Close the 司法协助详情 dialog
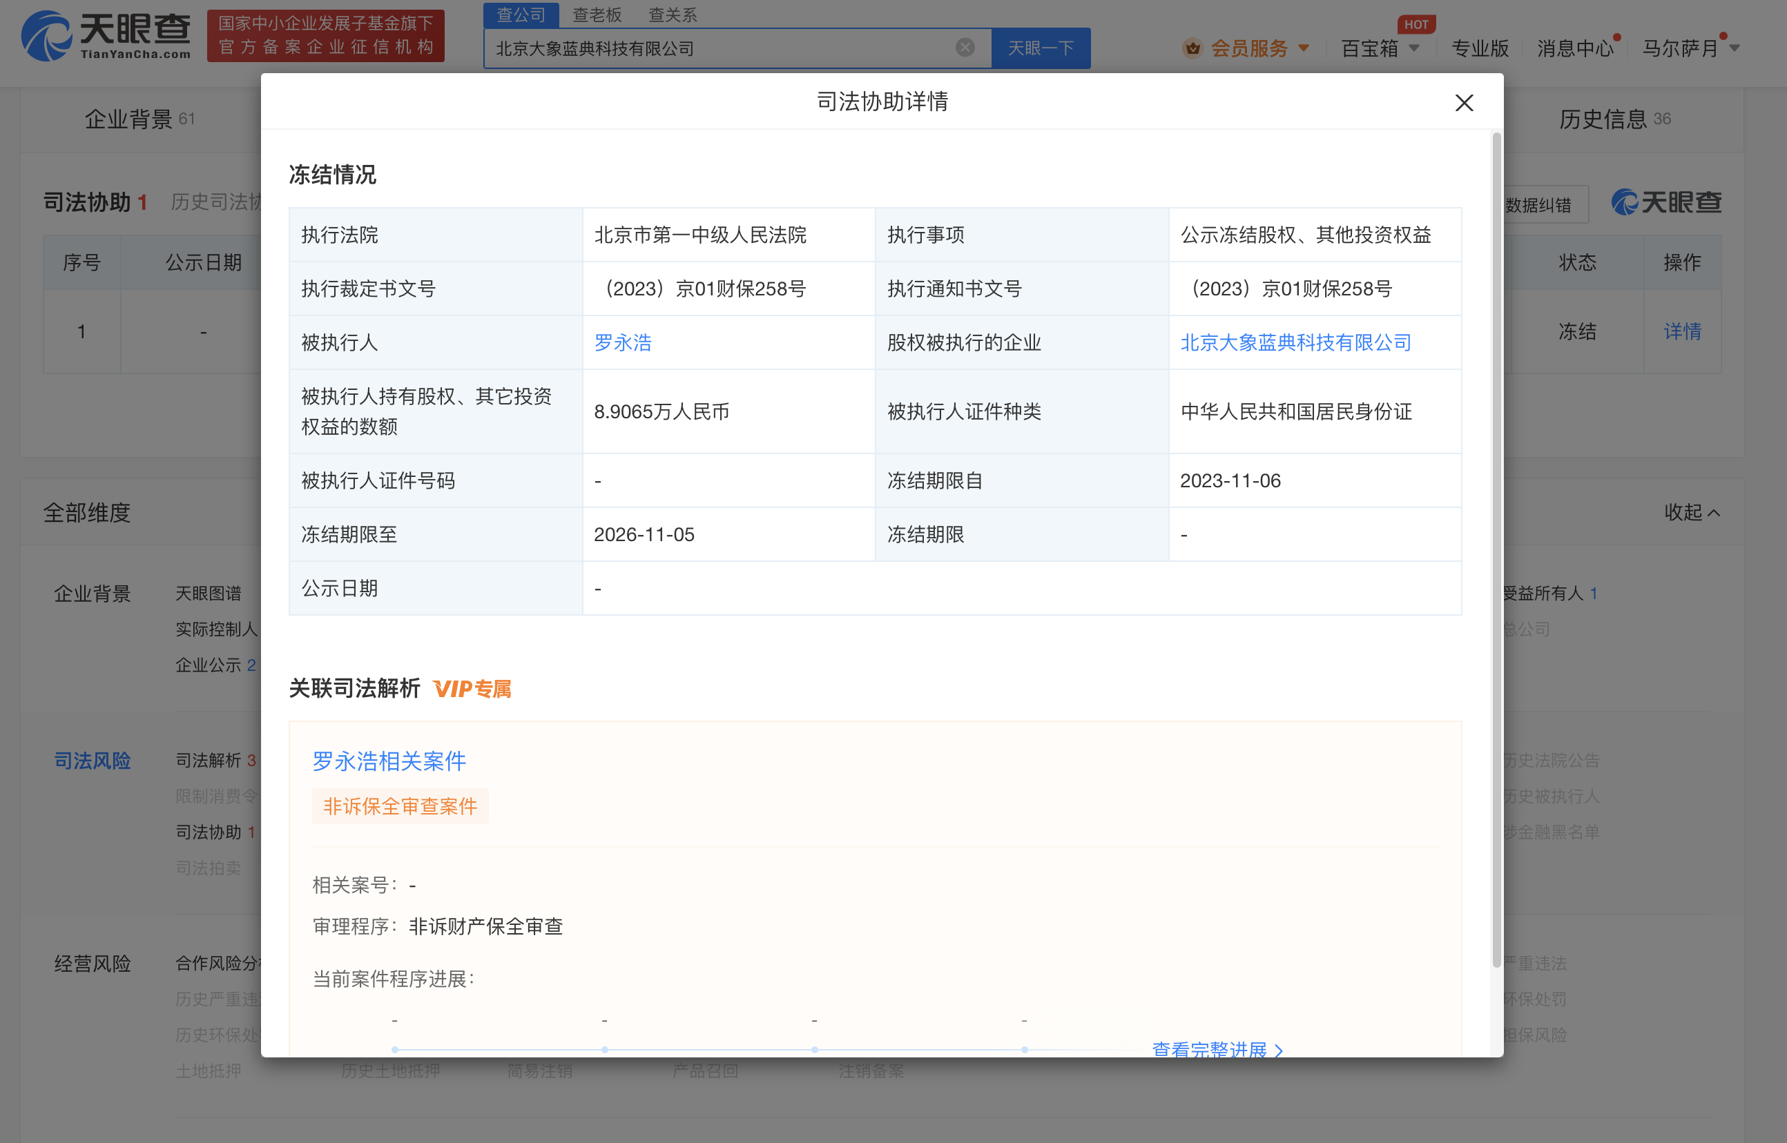Image resolution: width=1787 pixels, height=1143 pixels. click(x=1463, y=102)
